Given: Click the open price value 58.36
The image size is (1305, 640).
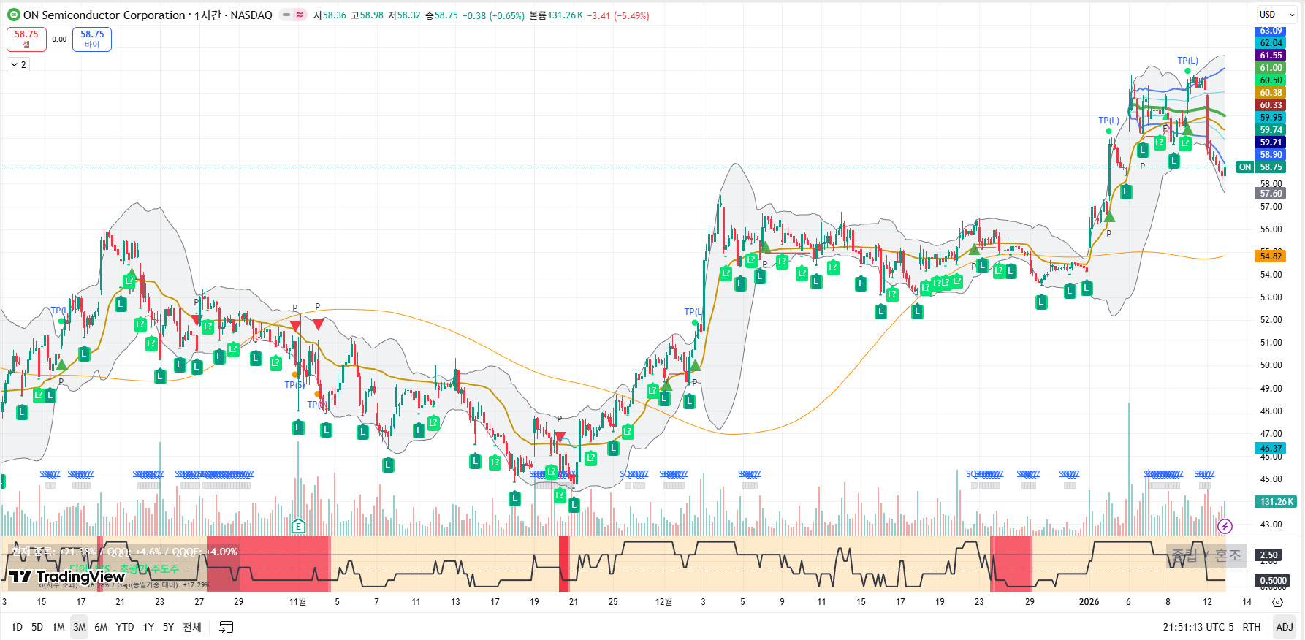Looking at the screenshot, I should [x=335, y=15].
